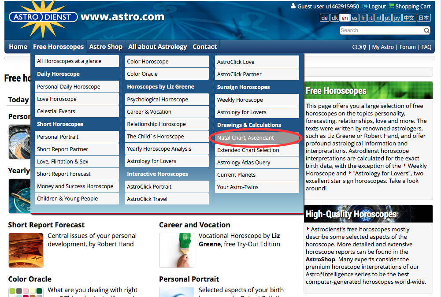Choose Astrology Atlas Query
The width and height of the screenshot is (441, 297).
pos(257,162)
